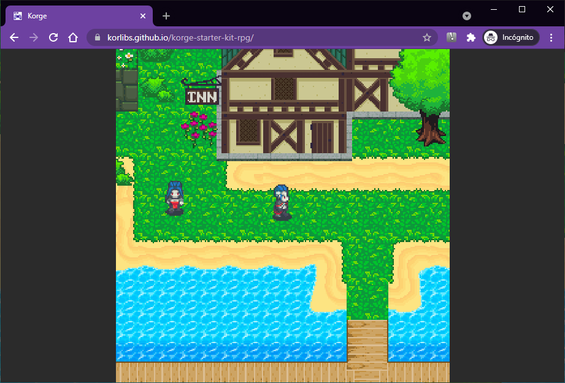This screenshot has width=565, height=383.
Task: Click the INN sign in the game
Action: tap(202, 97)
